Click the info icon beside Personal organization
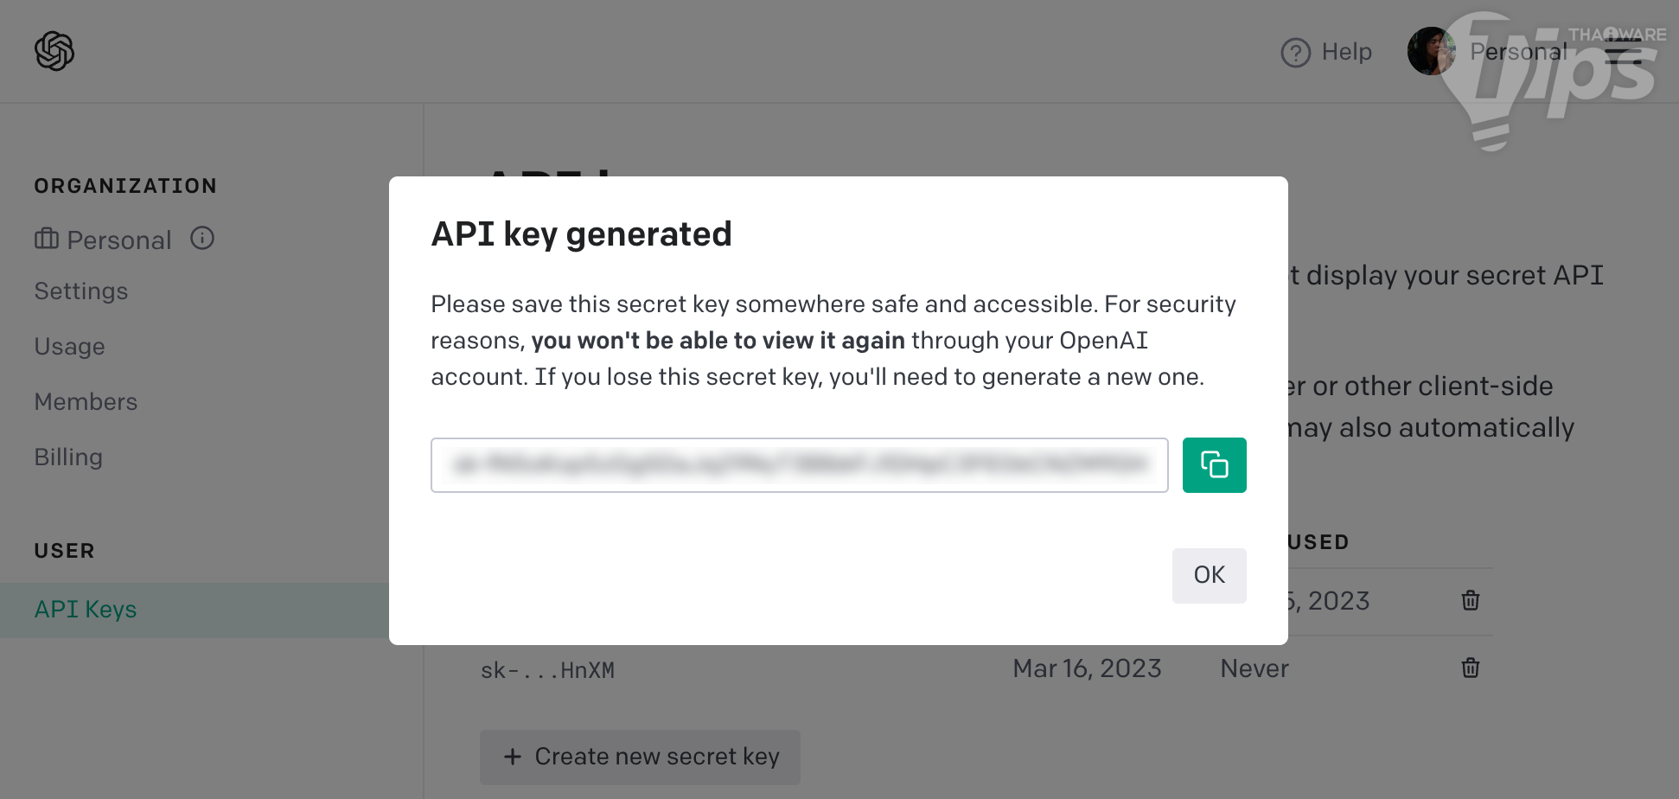1679x799 pixels. point(202,239)
